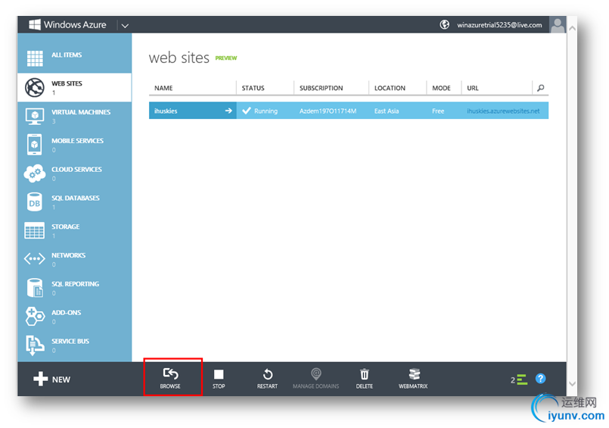Select the All Items grid icon
This screenshot has height=428, width=609.
tap(35, 58)
